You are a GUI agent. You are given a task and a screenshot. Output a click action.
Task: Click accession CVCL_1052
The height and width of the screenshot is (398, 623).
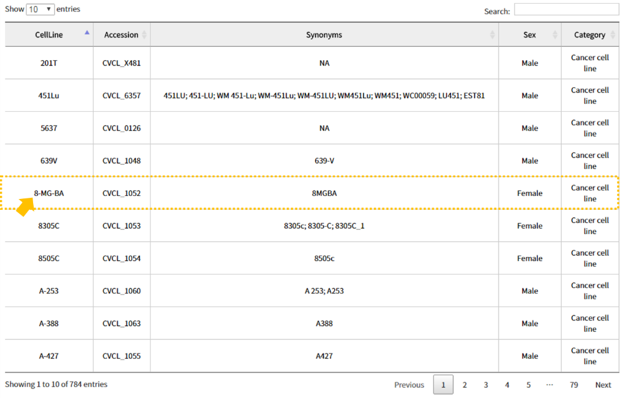pos(121,194)
